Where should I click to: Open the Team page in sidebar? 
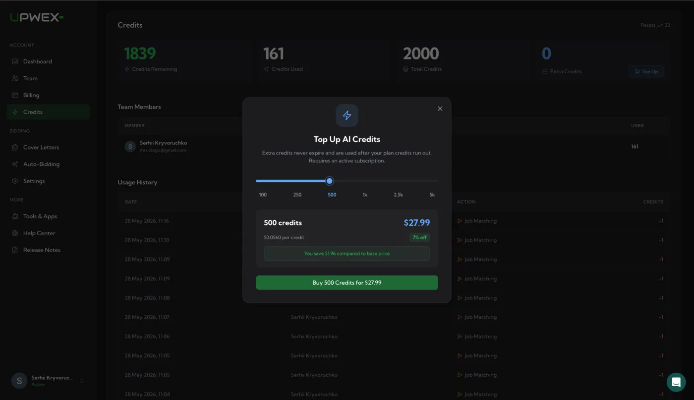(48, 78)
